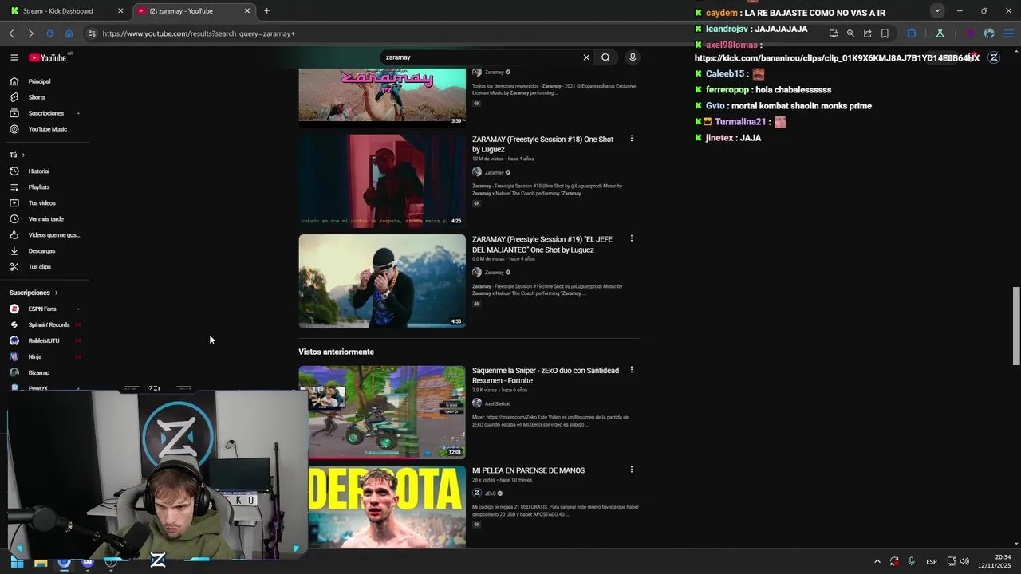Open options for Sáquenme la Sniper video
This screenshot has height=574, width=1021.
click(x=631, y=370)
